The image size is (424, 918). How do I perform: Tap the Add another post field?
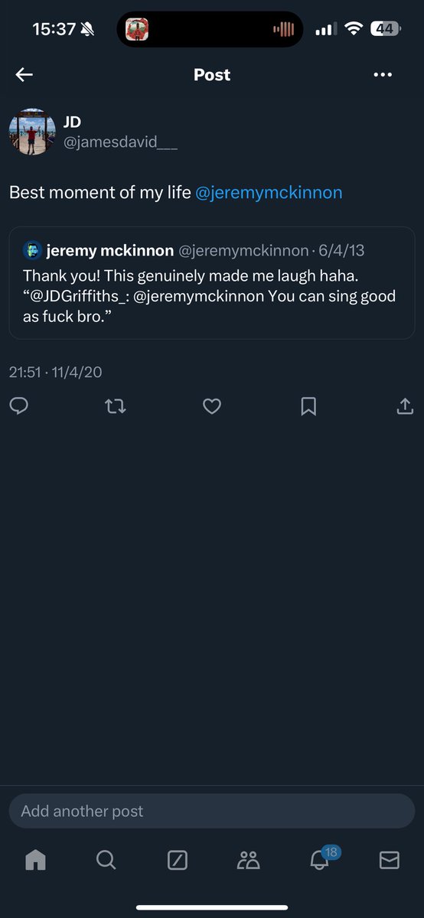tap(212, 811)
